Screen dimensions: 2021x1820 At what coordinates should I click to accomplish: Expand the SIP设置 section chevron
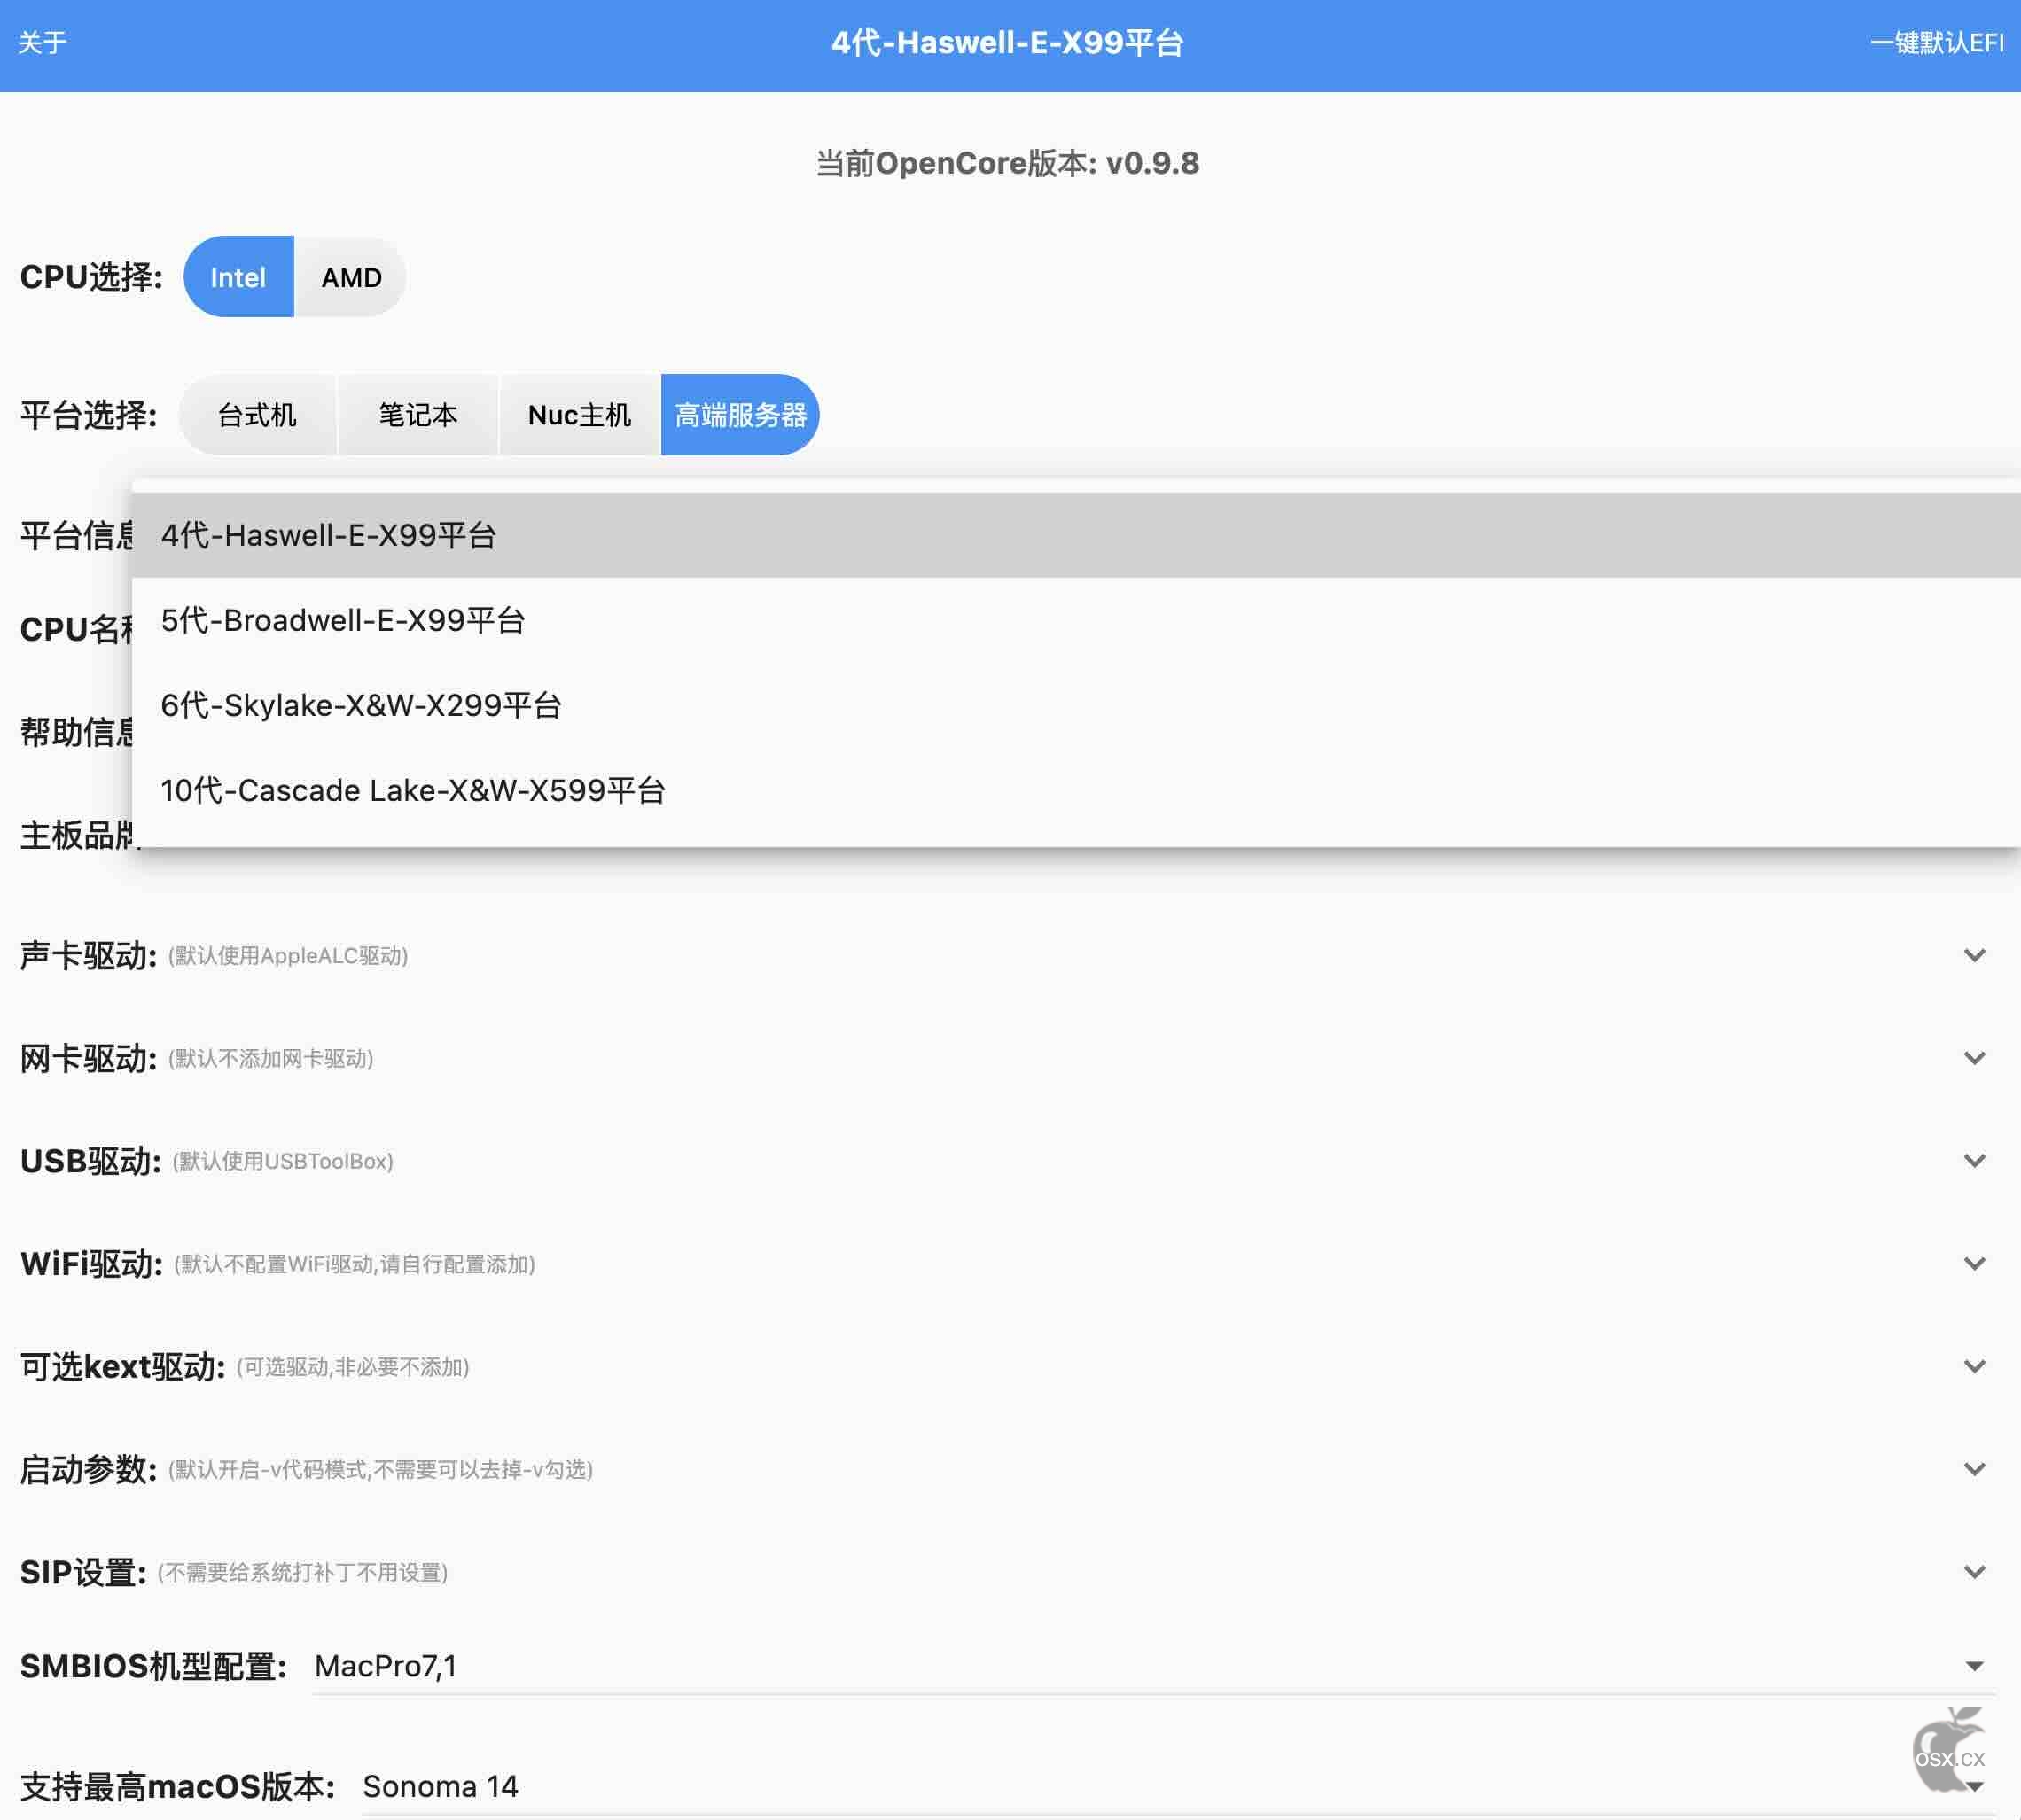coord(1974,1572)
